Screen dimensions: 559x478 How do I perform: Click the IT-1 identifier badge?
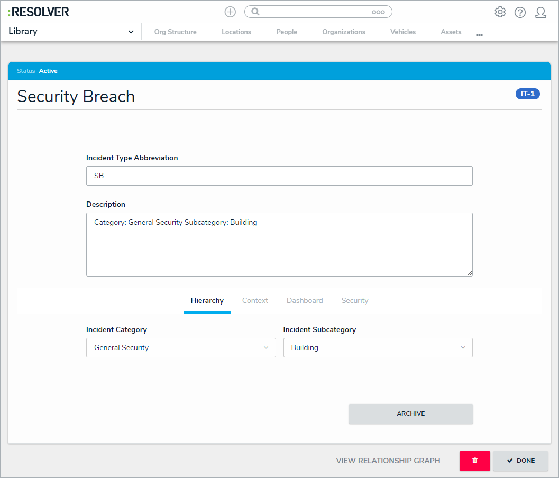[x=528, y=94]
